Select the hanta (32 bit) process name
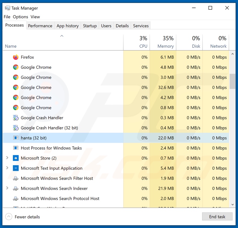Screen dimensions: 238x228 pos(34,138)
